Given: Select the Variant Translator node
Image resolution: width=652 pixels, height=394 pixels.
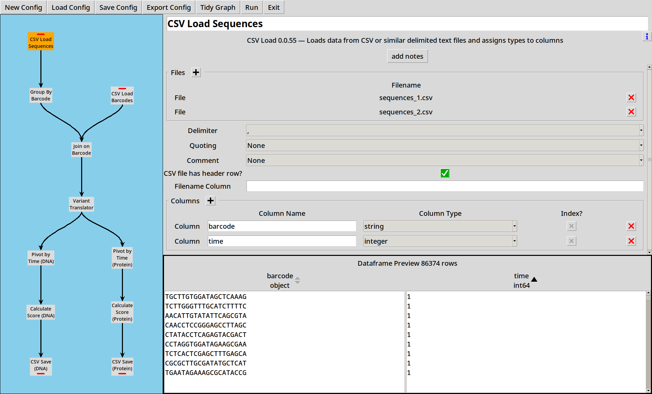Looking at the screenshot, I should 81,204.
